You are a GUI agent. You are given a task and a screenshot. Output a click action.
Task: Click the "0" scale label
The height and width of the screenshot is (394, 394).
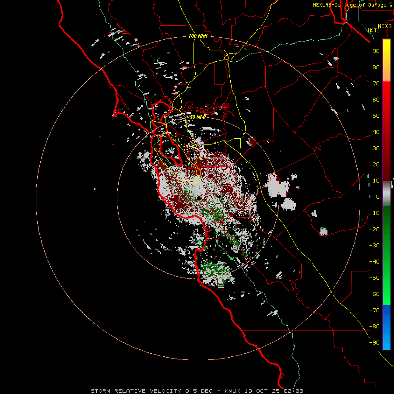(378, 197)
